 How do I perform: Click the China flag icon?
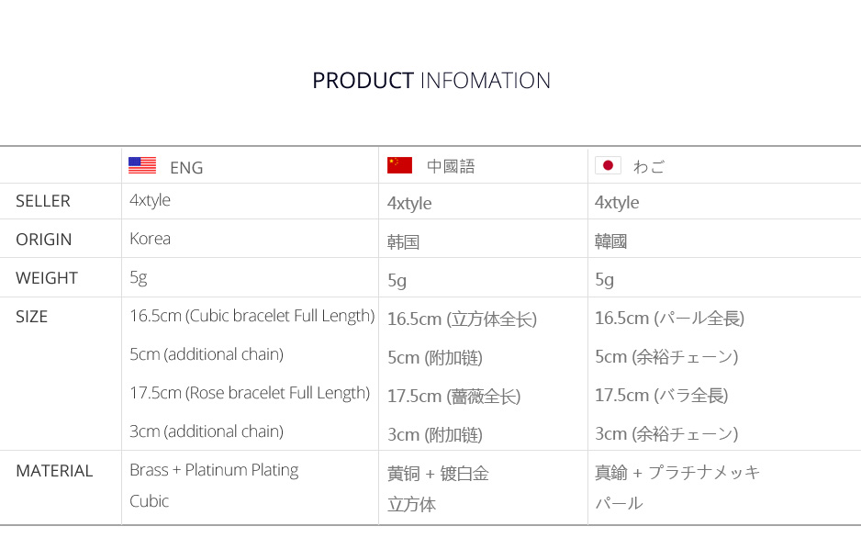(x=399, y=165)
